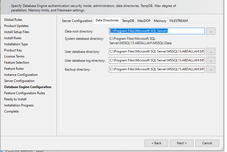This screenshot has height=152, width=227.
Task: Select Feature Selection in the setup steps
Action: click(17, 63)
